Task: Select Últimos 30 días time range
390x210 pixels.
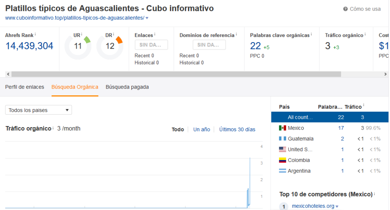Action: click(x=237, y=129)
